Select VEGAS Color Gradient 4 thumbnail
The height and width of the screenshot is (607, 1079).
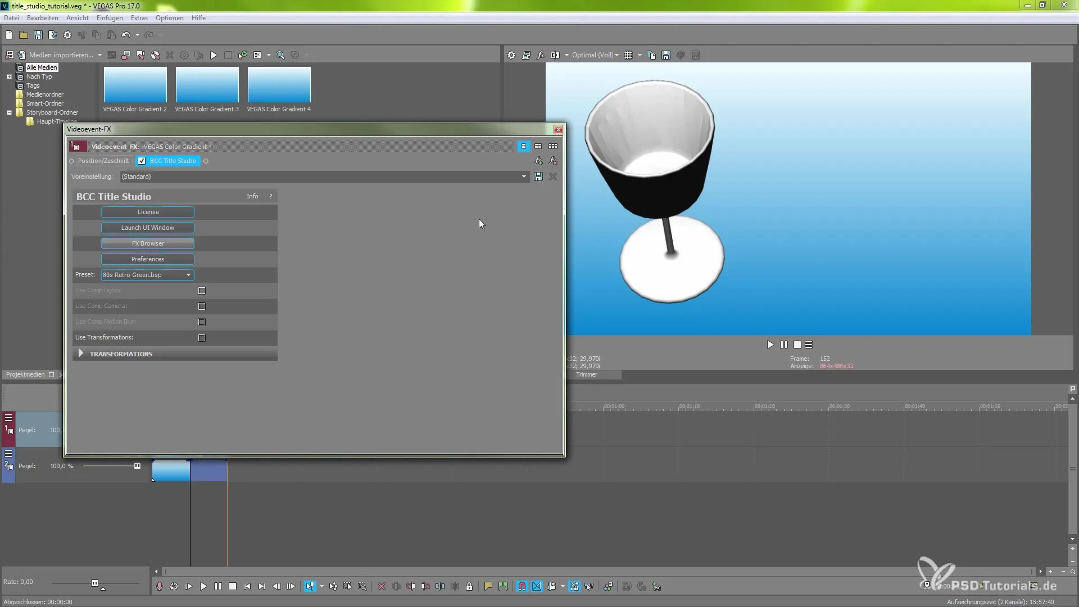coord(279,85)
